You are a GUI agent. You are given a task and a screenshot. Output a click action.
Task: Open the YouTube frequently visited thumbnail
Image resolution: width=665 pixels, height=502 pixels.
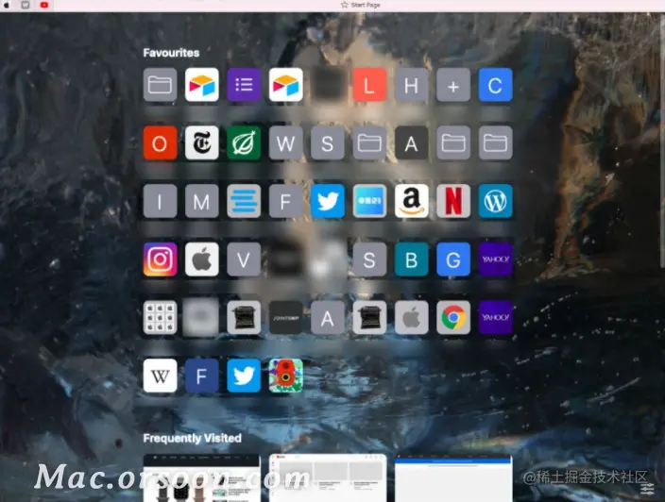tap(328, 477)
